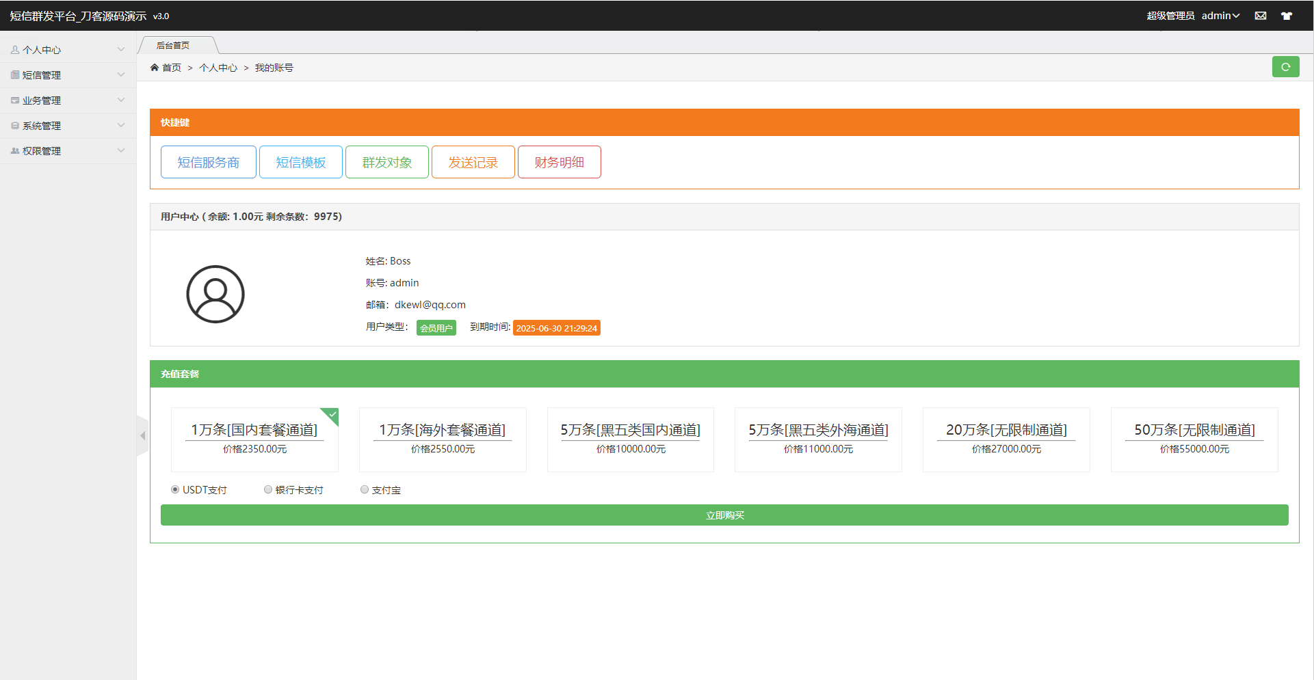Navigate to 首页 via breadcrumb
The height and width of the screenshot is (680, 1314).
[171, 68]
